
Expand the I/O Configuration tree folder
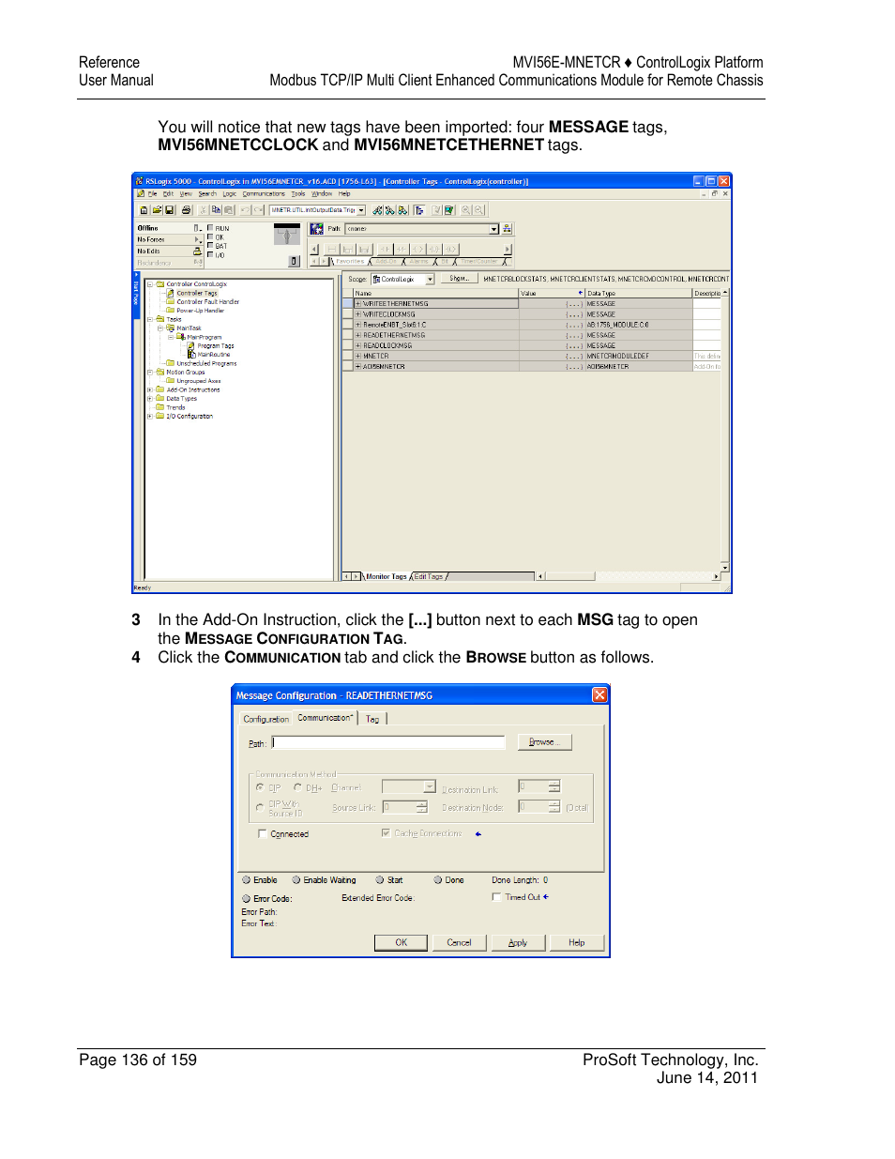point(150,416)
